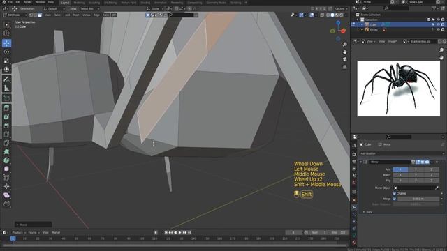Open the Add Modifier dropdown
The width and height of the screenshot is (447, 251).
pyautogui.click(x=402, y=153)
